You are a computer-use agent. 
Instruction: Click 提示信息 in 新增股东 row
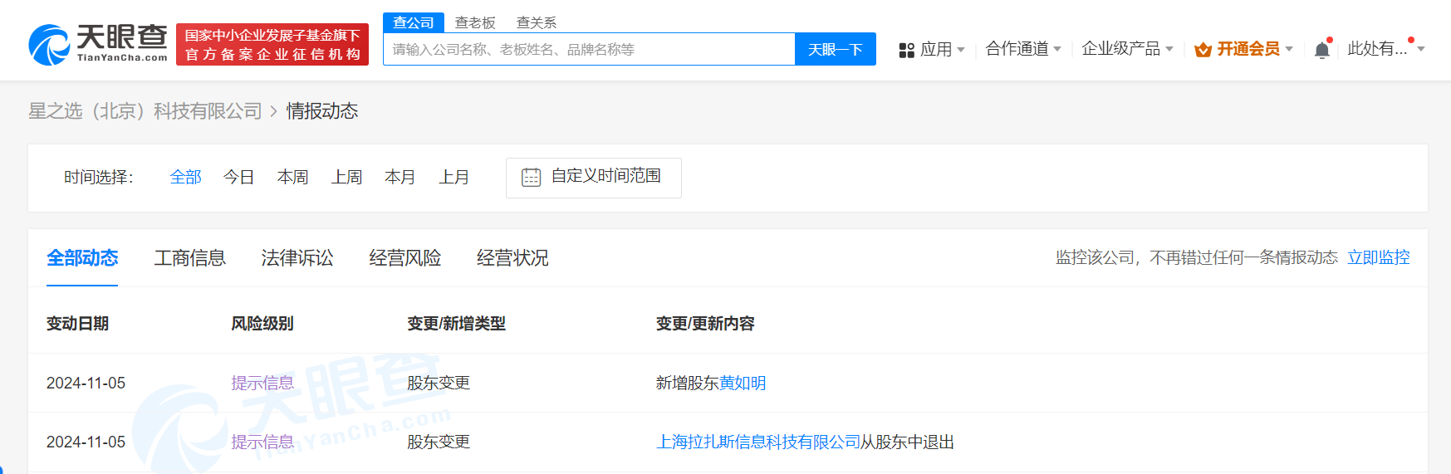pyautogui.click(x=262, y=383)
